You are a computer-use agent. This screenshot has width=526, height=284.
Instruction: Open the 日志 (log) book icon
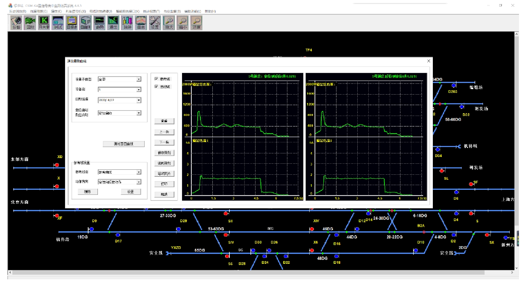(141, 23)
